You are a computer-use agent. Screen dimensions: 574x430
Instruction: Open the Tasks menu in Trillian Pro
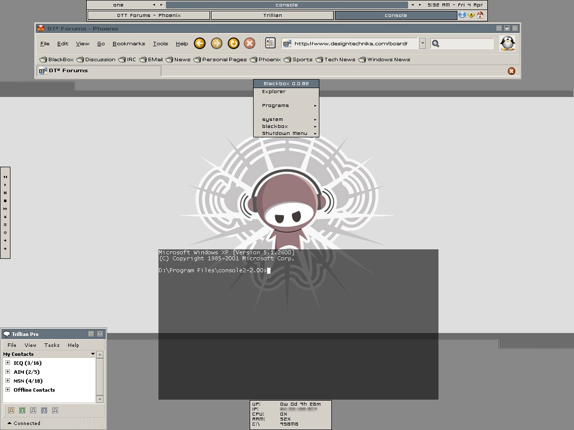click(x=52, y=345)
